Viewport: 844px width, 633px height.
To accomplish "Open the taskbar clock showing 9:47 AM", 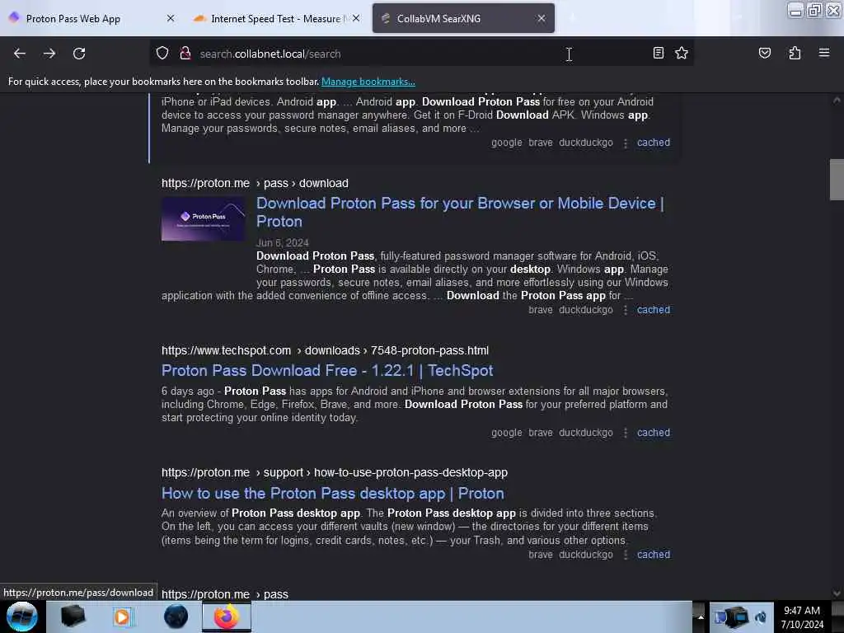I will pyautogui.click(x=802, y=617).
